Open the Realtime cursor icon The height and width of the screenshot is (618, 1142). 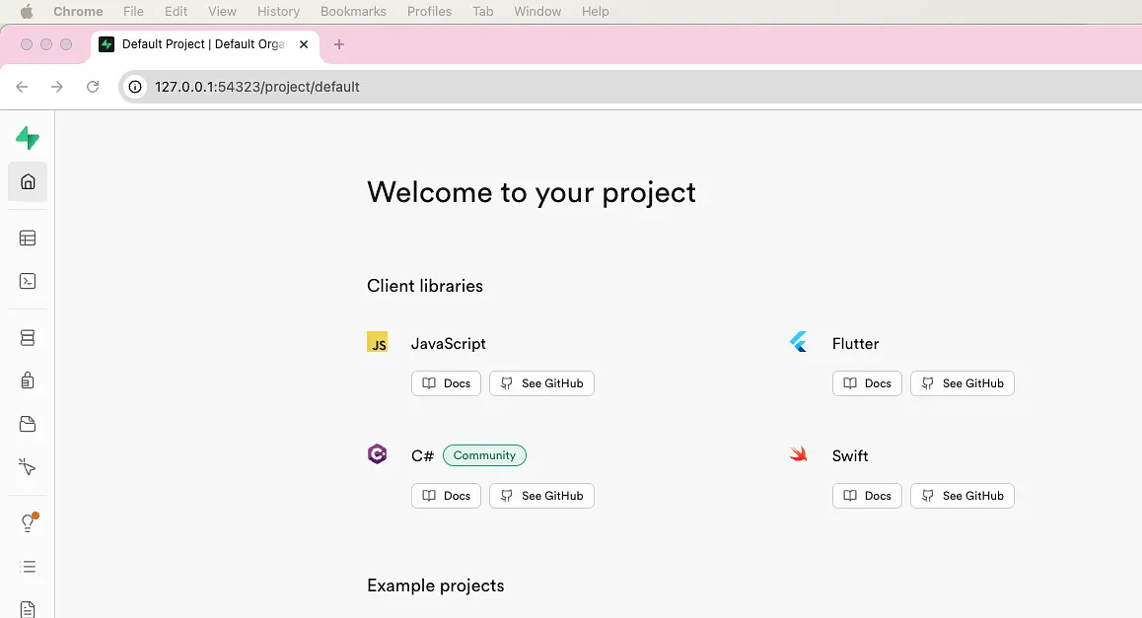tap(28, 466)
